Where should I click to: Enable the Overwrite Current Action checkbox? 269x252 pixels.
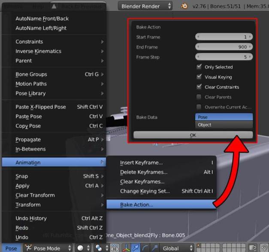pos(199,107)
